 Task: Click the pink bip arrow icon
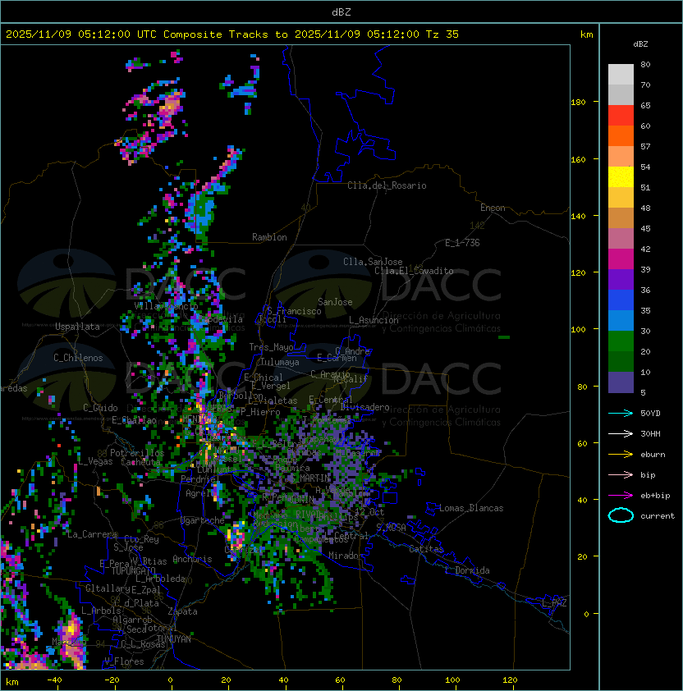click(x=621, y=475)
